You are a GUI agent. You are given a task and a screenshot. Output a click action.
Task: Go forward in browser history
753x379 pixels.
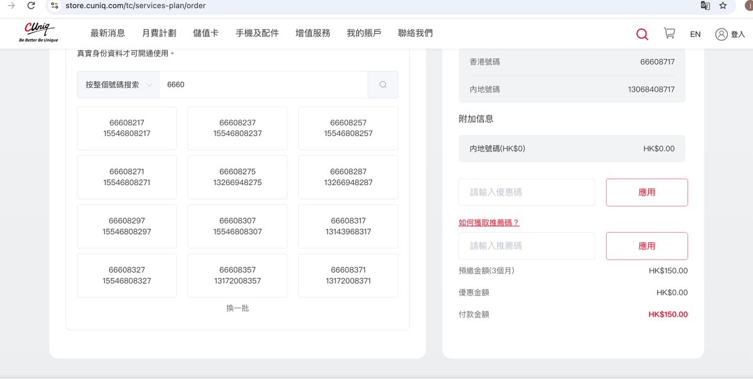[11, 6]
